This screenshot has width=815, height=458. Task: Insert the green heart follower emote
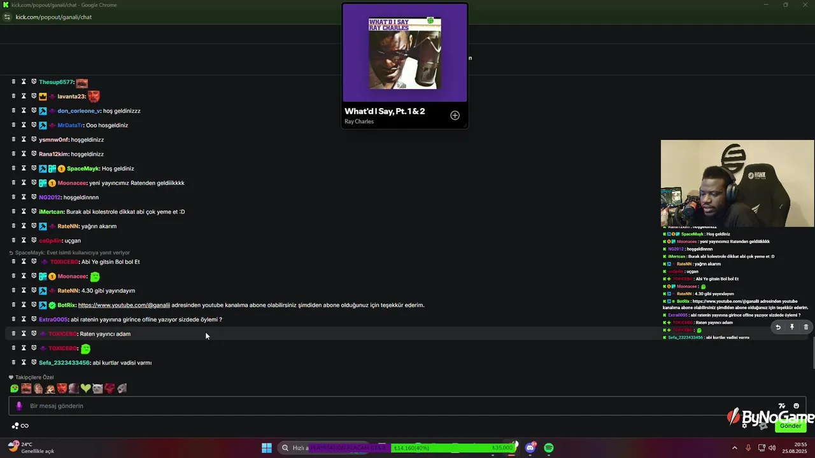point(85,388)
